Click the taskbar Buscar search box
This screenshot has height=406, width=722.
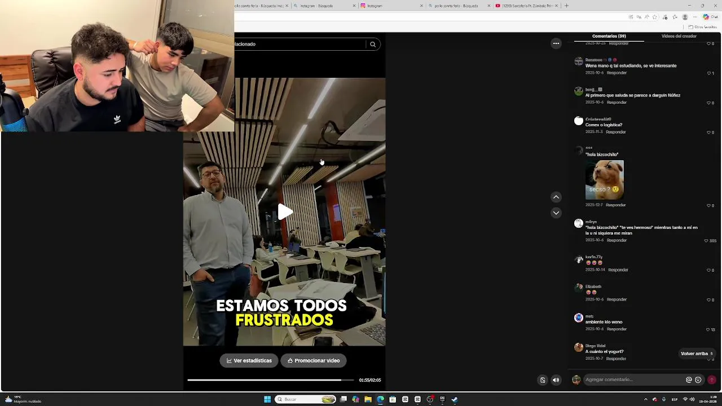pos(306,399)
